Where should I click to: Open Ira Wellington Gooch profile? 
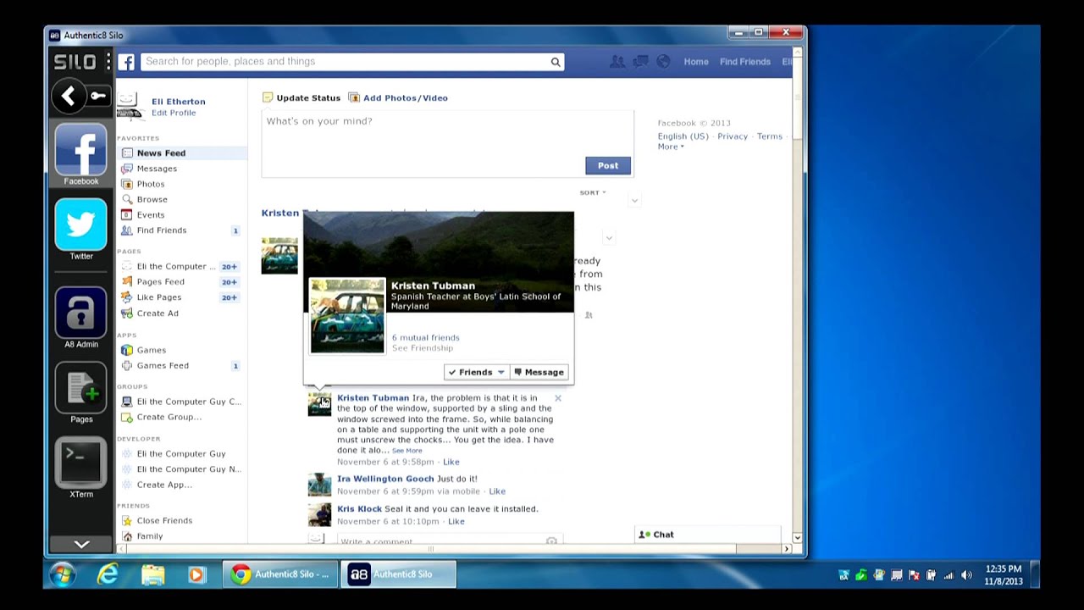385,479
